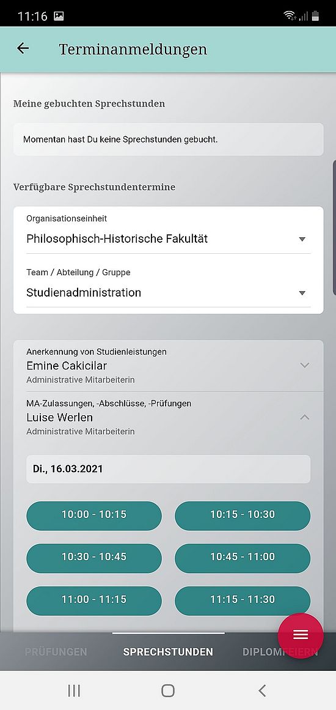The width and height of the screenshot is (336, 710).
Task: Collapse the Luise Werlen entry
Action: tap(168, 417)
